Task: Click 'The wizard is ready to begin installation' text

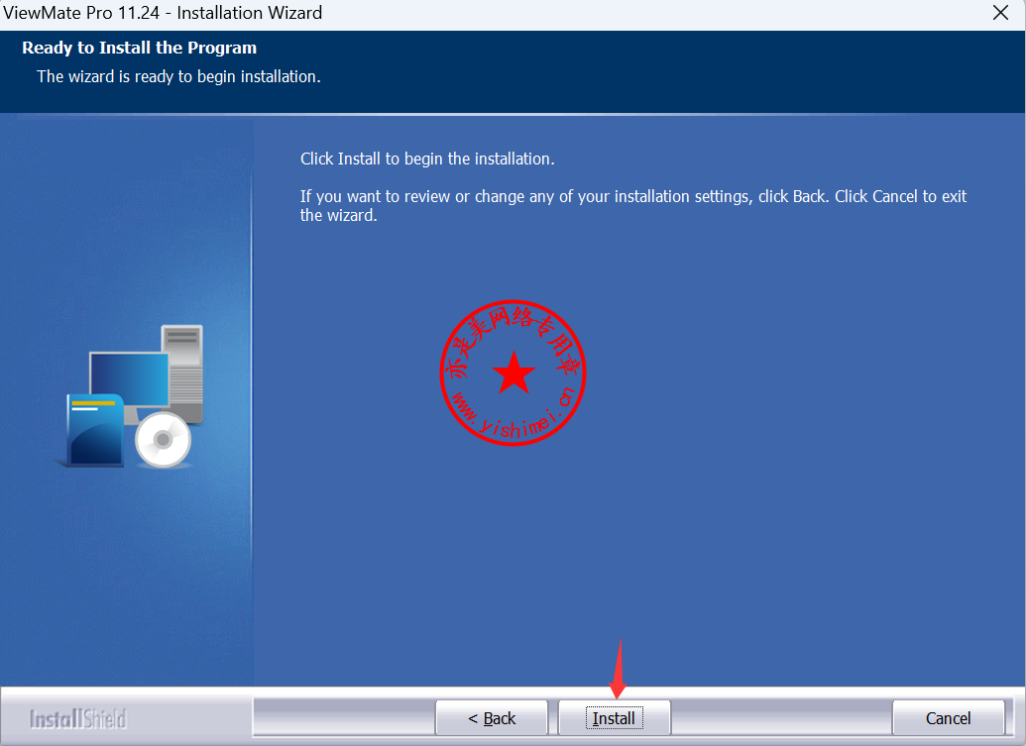Action: coord(178,76)
